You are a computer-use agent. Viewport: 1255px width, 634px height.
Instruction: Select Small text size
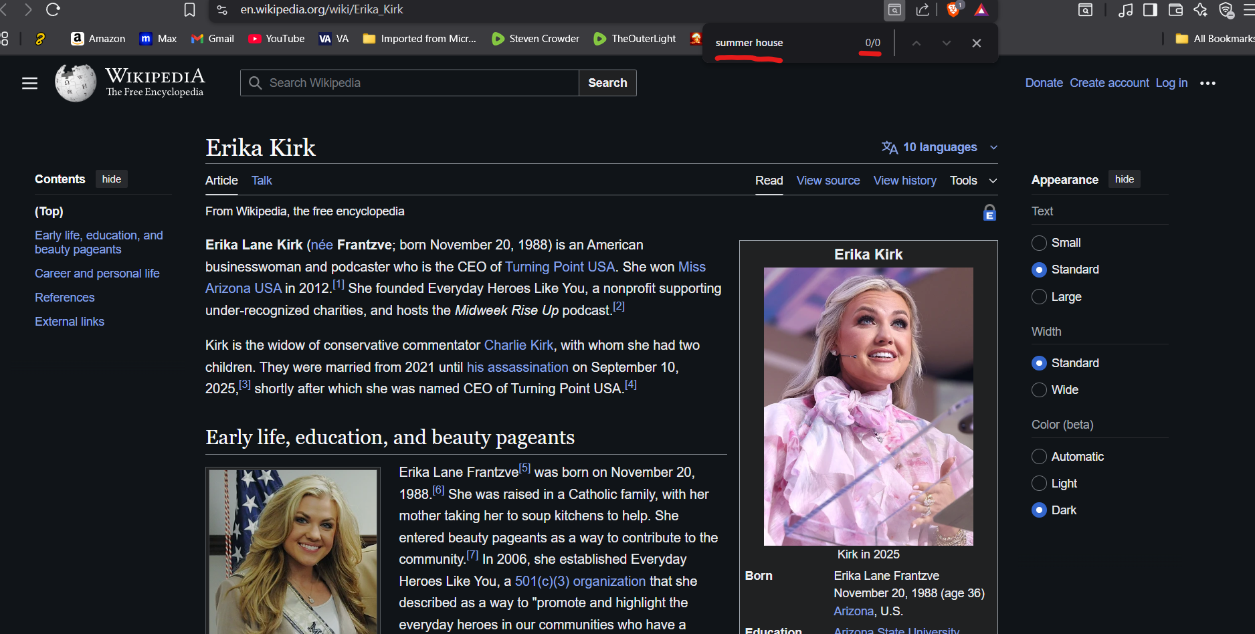(x=1039, y=243)
